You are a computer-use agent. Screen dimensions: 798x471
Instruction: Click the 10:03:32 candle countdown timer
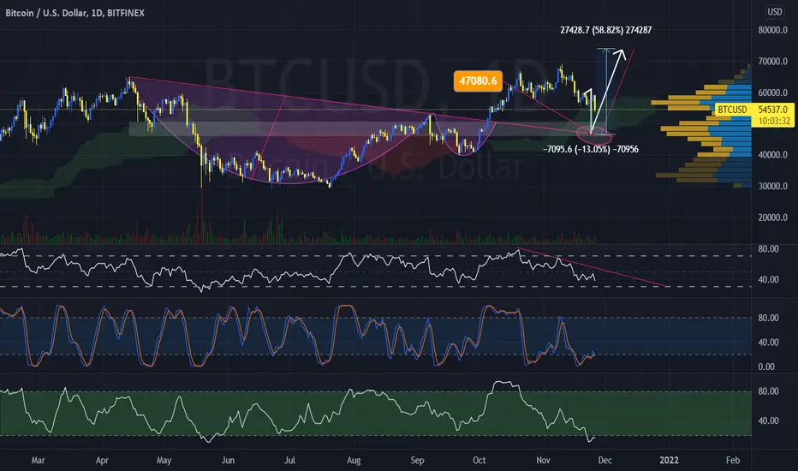pyautogui.click(x=773, y=121)
